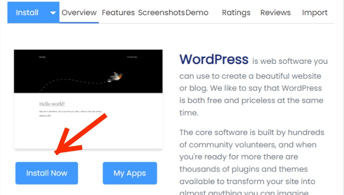This screenshot has height=195, width=344.
Task: Open My Apps button
Action: pos(129,173)
